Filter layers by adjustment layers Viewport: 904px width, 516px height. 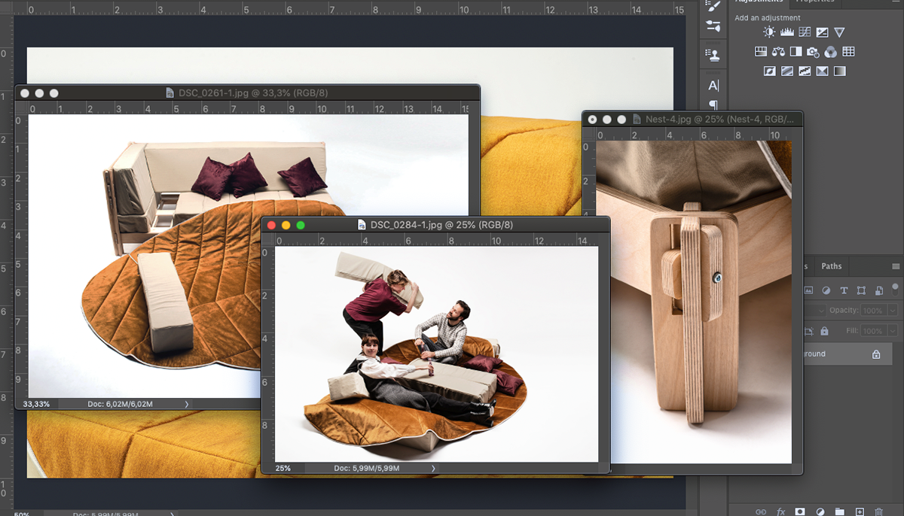[826, 290]
